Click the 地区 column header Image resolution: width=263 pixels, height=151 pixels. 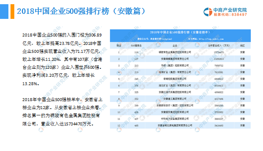[x=242, y=45]
